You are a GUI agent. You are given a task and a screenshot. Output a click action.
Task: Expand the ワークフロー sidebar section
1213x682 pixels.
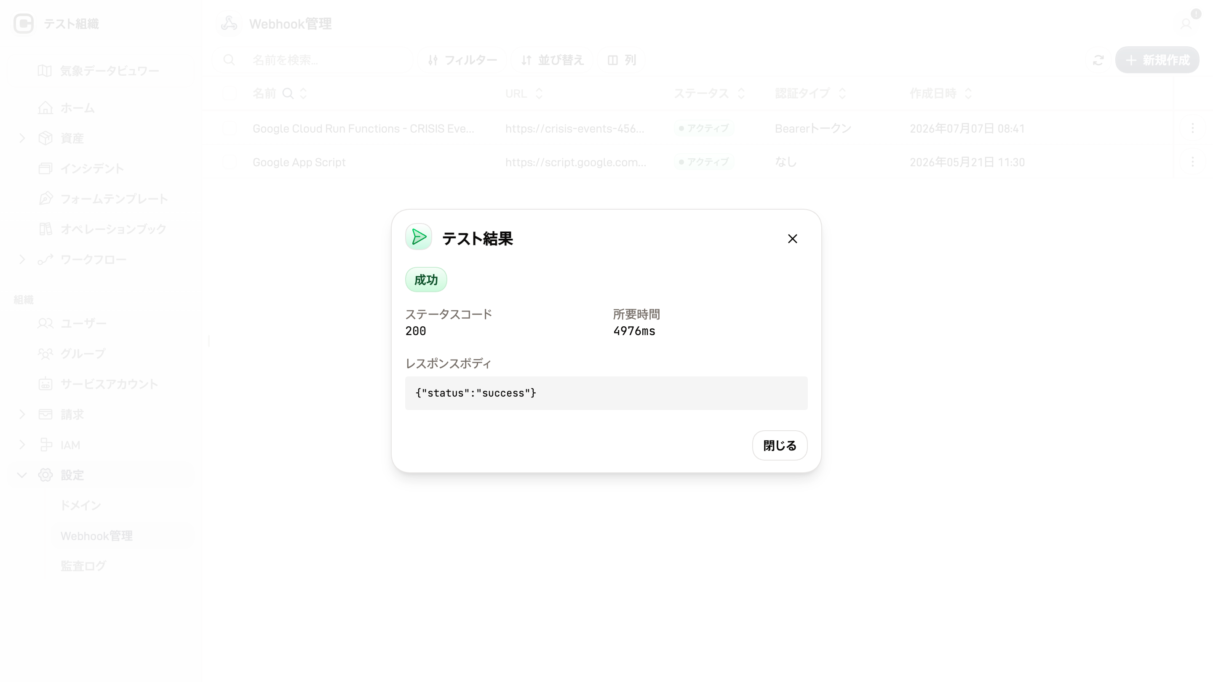coord(22,259)
